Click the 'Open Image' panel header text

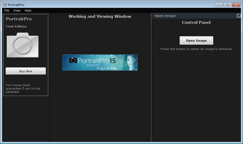coord(165,16)
